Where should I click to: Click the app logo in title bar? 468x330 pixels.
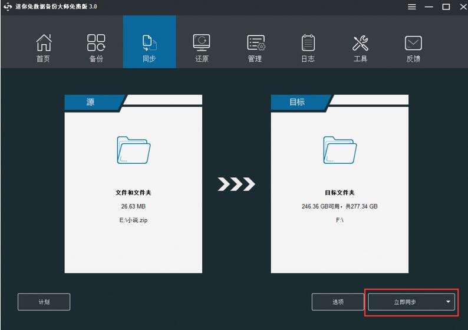tap(8, 6)
